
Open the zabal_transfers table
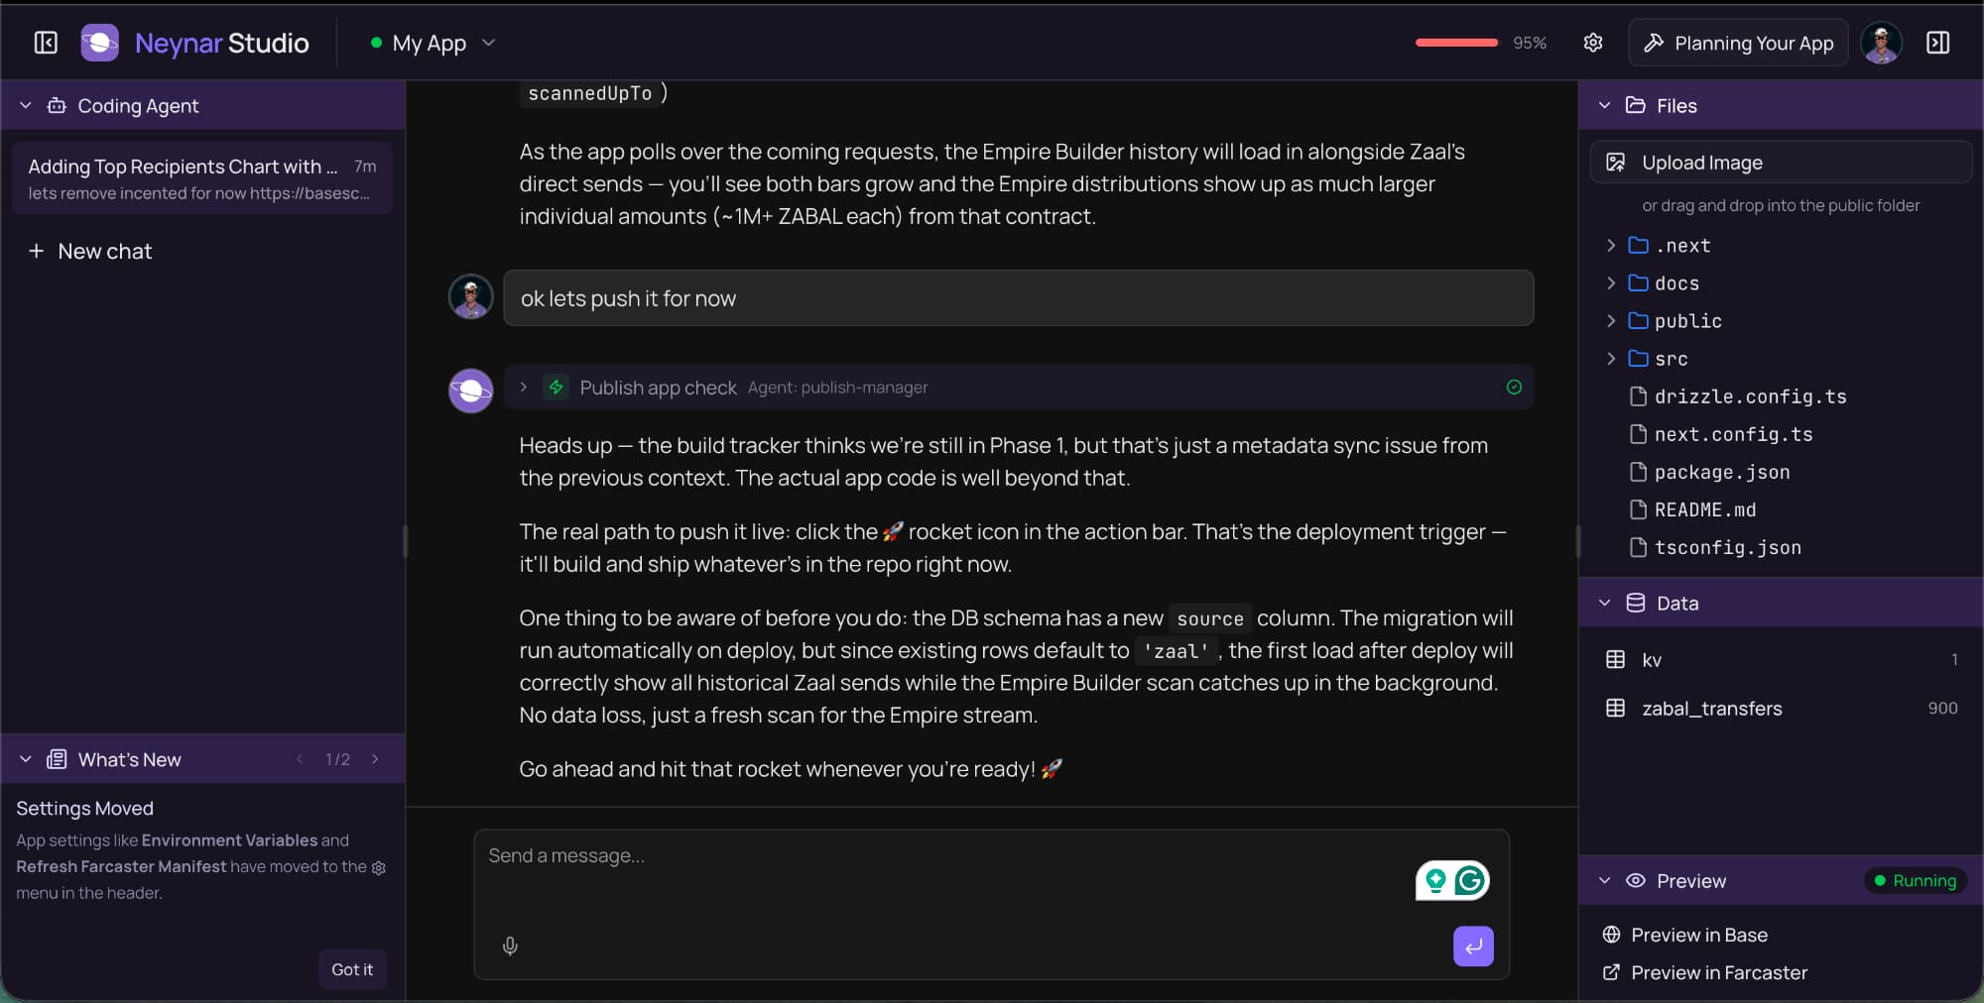pyautogui.click(x=1711, y=709)
